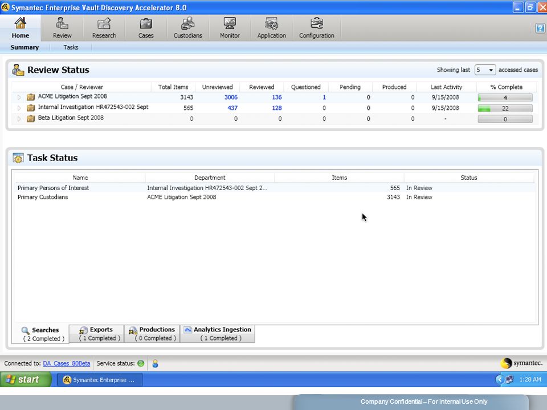
Task: Sort tasks by the Items column header
Action: tap(339, 178)
